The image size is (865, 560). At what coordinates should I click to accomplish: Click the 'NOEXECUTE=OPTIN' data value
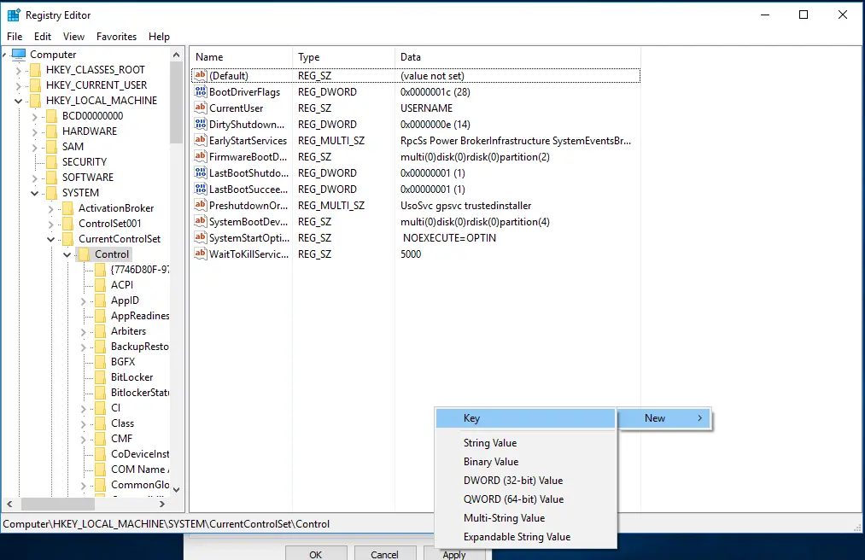tap(449, 238)
